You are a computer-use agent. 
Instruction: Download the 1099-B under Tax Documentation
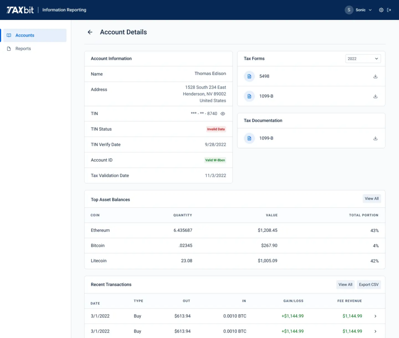375,138
